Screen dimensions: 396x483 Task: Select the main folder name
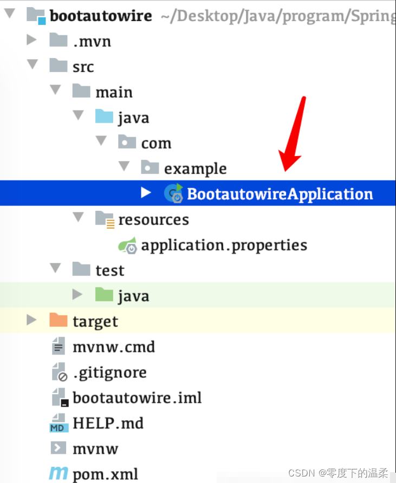tap(114, 92)
